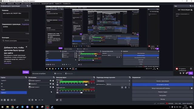Open Подробнее link beside stream notification

point(25,24)
